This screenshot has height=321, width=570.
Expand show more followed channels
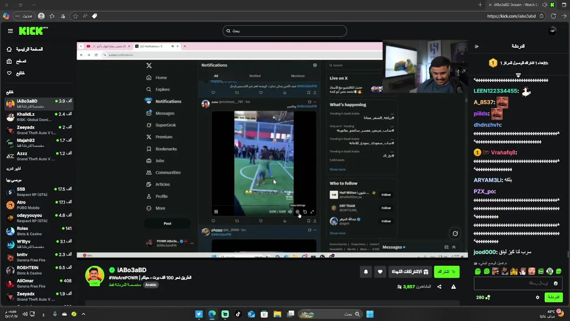coord(13,169)
